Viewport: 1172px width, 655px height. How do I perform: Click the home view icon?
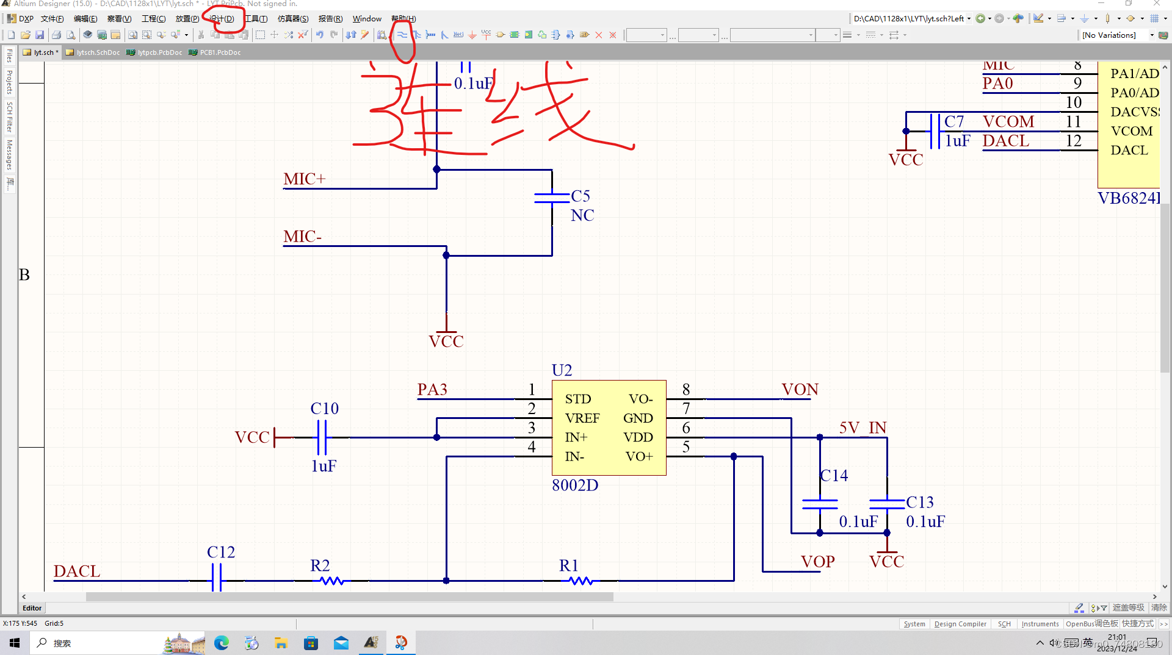pos(1018,18)
